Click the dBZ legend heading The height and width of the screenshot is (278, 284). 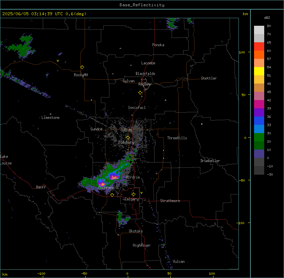click(x=267, y=17)
